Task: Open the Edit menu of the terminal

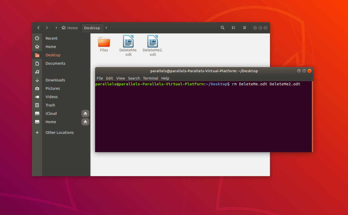Action: 109,78
